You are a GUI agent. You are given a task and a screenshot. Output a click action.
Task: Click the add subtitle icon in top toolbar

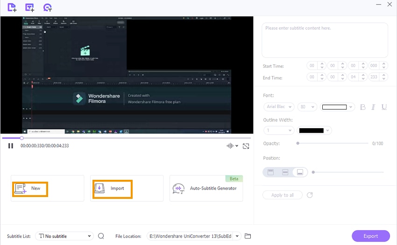(29, 7)
